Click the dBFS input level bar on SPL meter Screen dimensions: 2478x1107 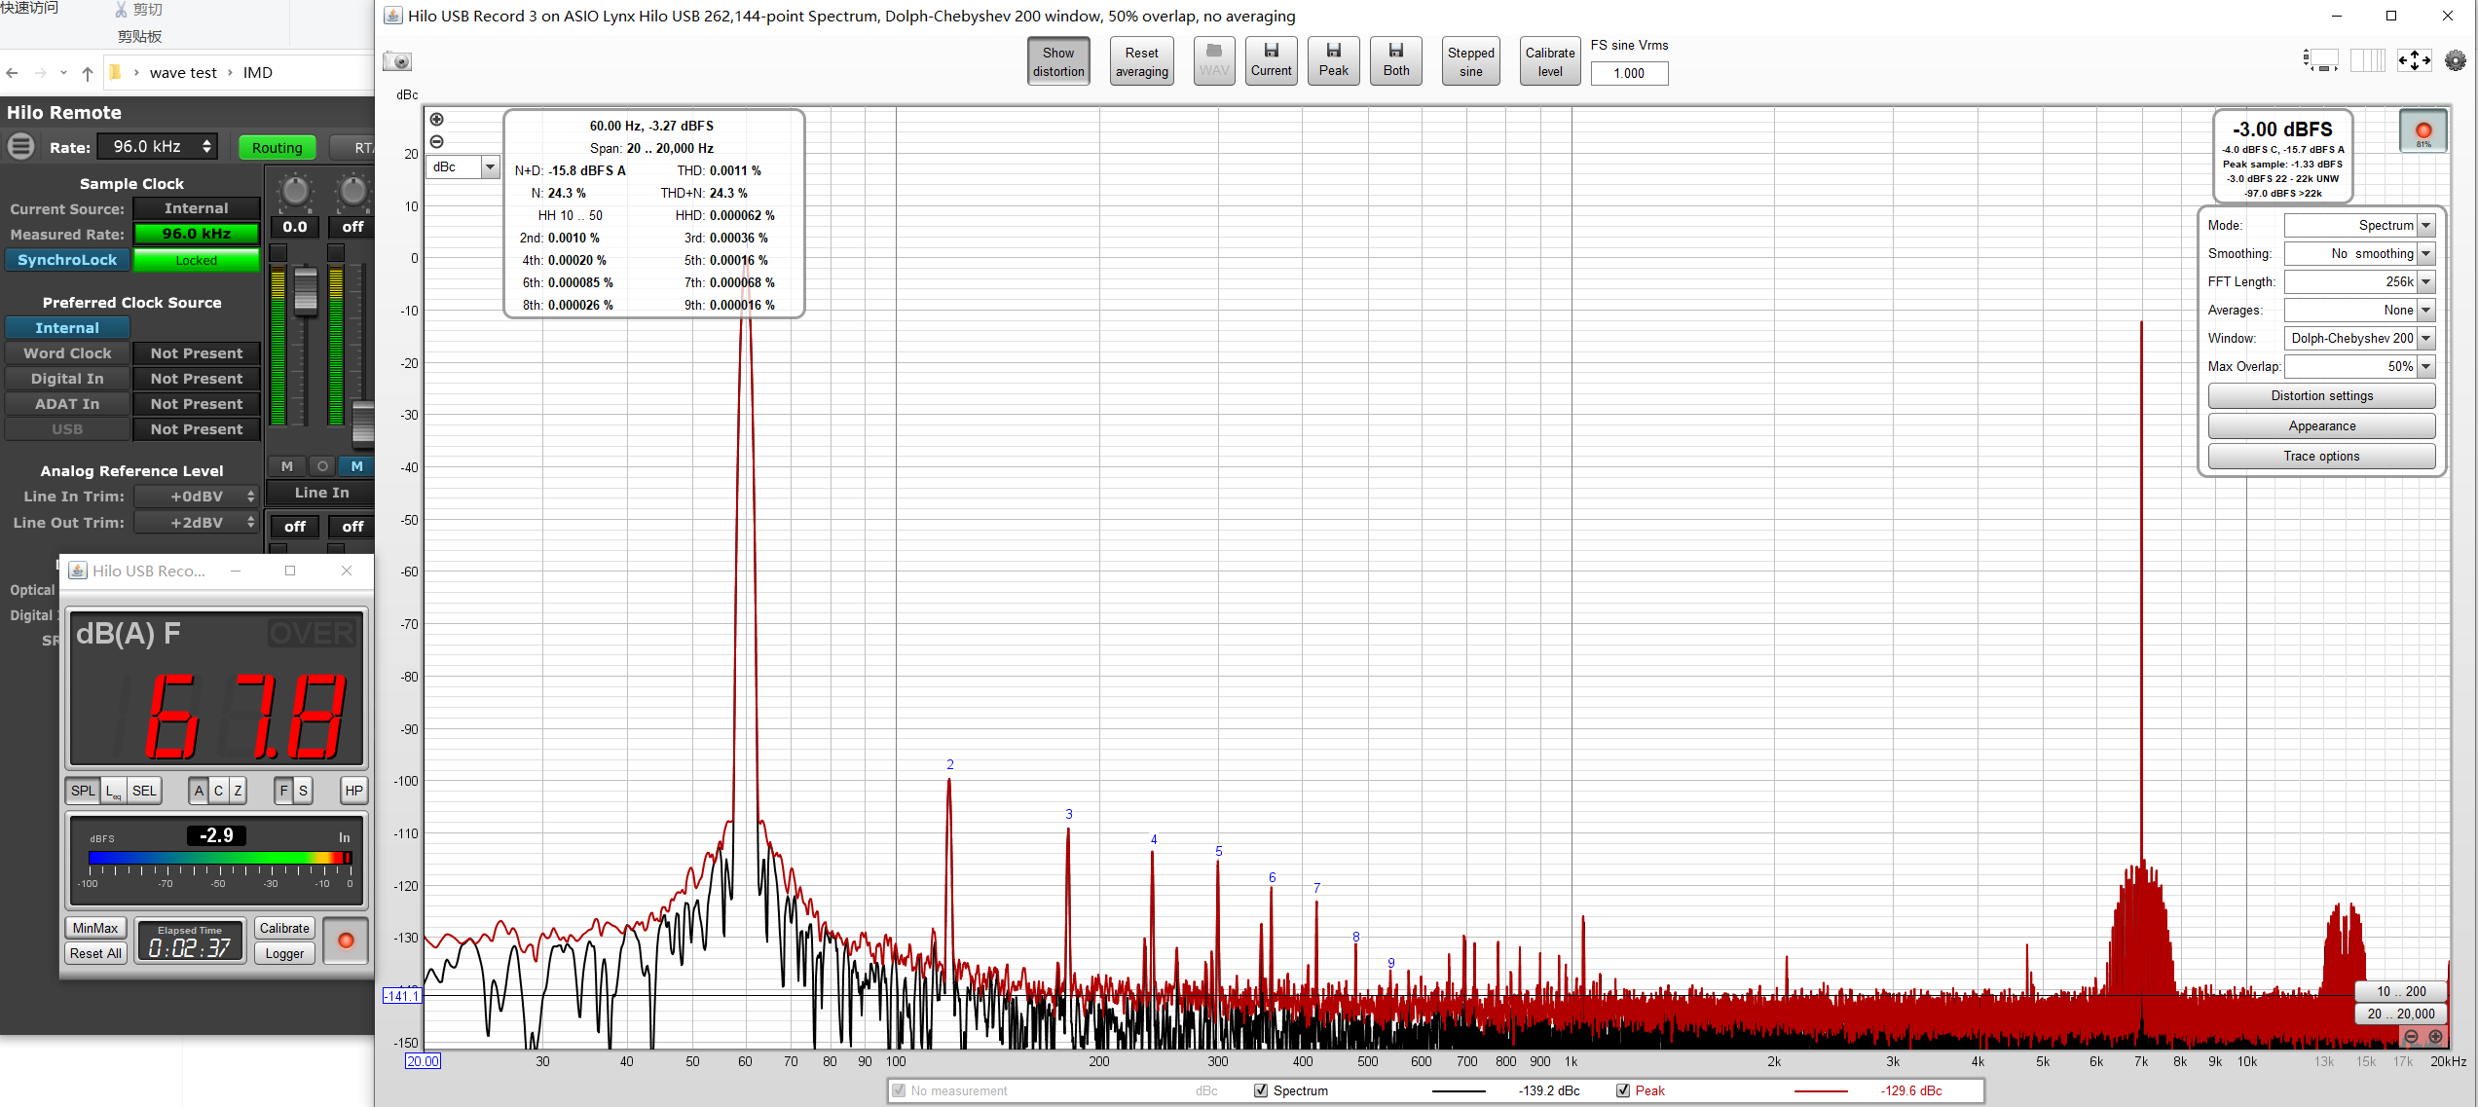[219, 858]
